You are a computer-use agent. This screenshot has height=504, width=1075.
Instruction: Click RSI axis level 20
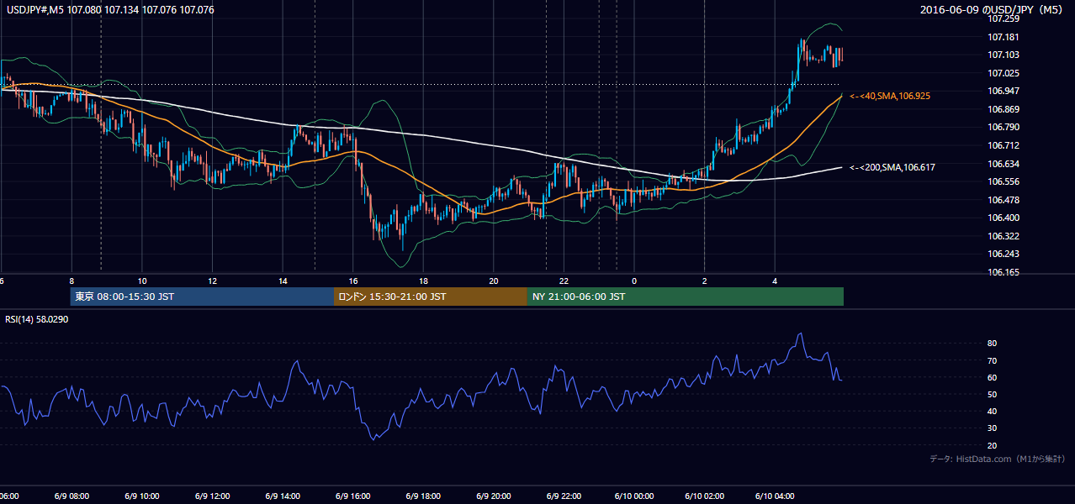[x=992, y=445]
